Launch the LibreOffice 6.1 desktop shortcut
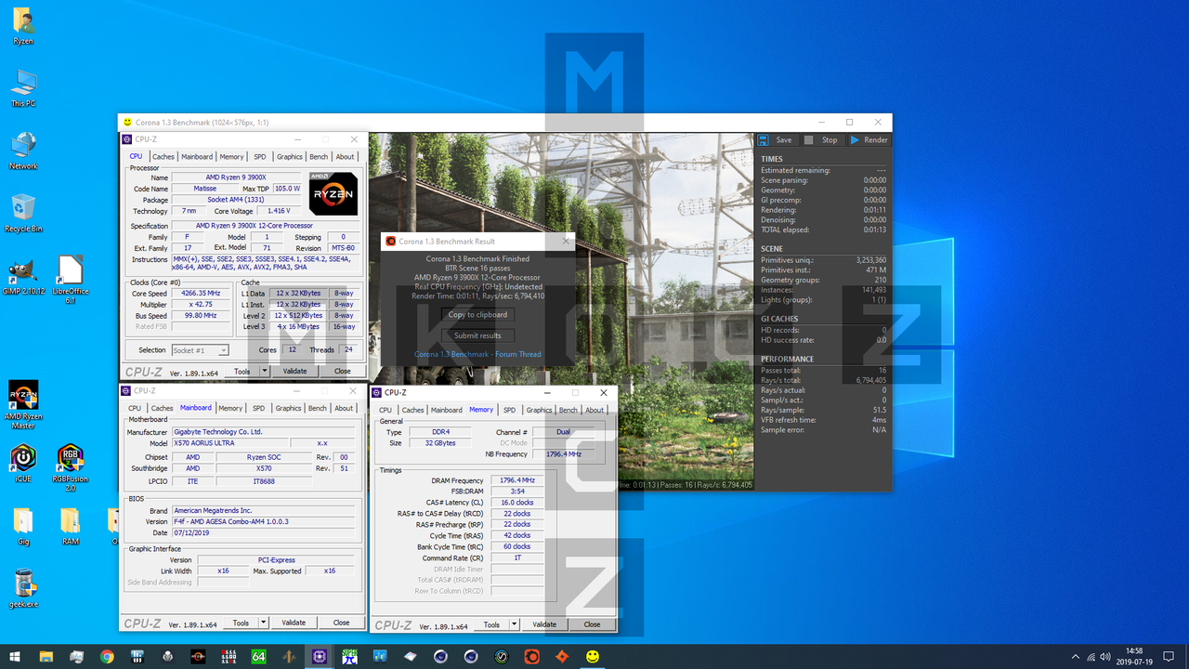 (70, 280)
